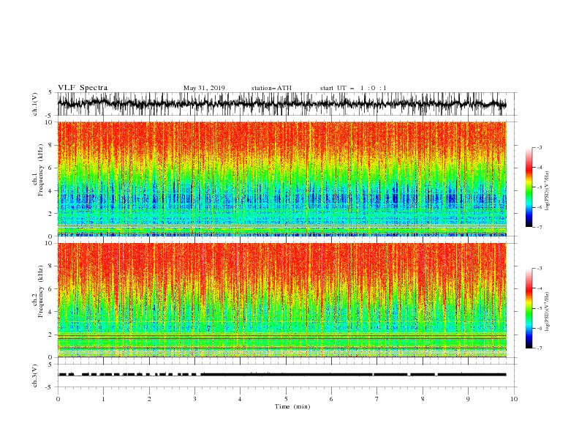
Task: Click the "4" kHz tick of ch.2 spectrogram
Action: pos(50,312)
